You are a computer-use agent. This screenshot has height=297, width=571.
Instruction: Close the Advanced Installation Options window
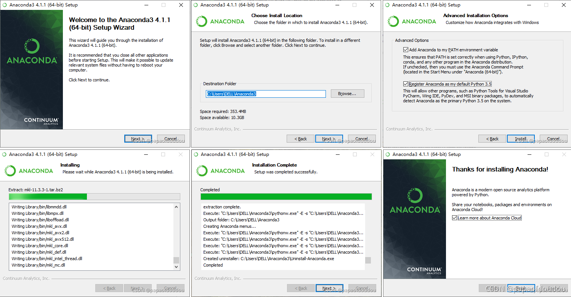[564, 5]
